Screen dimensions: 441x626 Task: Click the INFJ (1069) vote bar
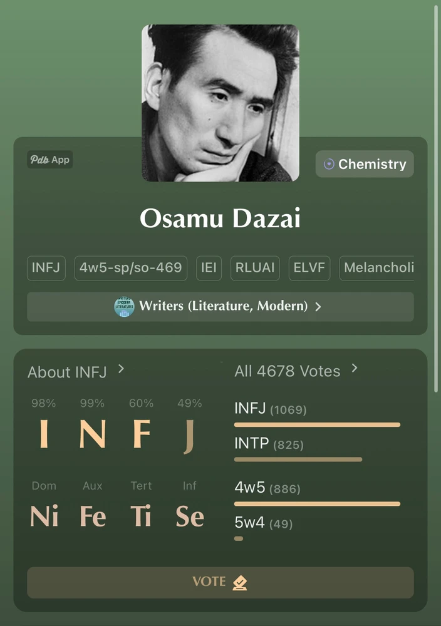click(x=317, y=425)
